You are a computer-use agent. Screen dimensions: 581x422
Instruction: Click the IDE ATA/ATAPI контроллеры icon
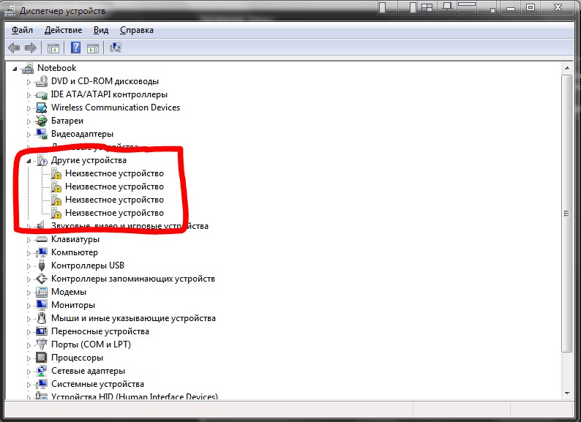[42, 95]
